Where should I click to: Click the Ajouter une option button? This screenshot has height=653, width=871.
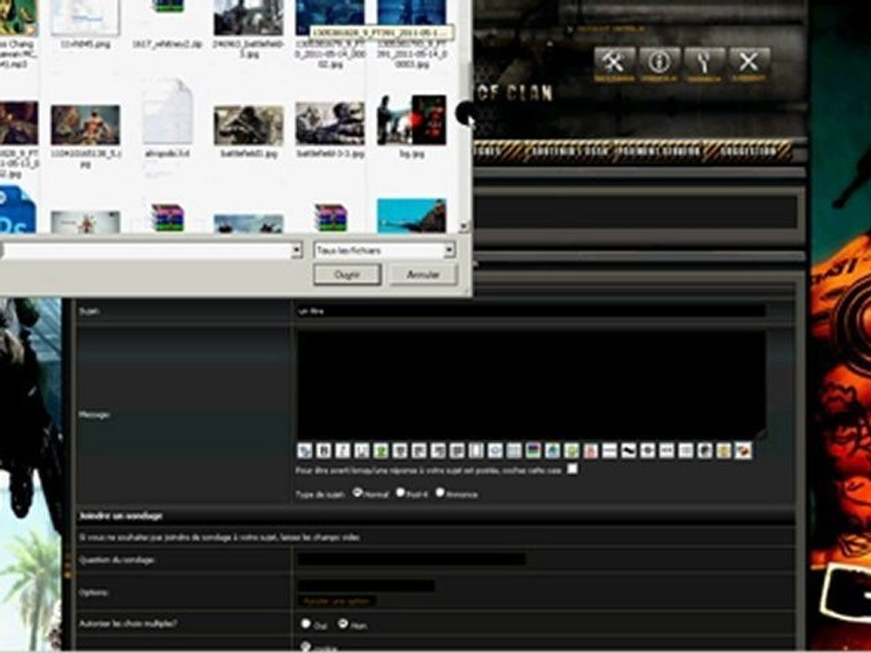(337, 602)
